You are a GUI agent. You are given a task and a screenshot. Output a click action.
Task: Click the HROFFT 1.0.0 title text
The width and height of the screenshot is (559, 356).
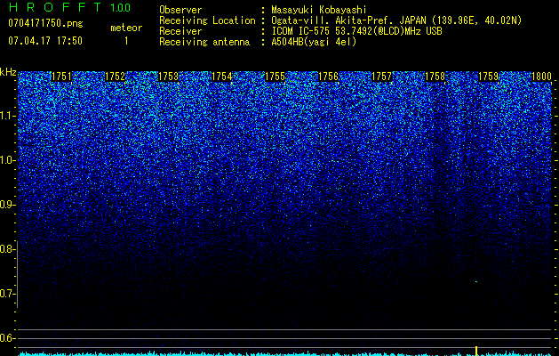pyautogui.click(x=69, y=7)
